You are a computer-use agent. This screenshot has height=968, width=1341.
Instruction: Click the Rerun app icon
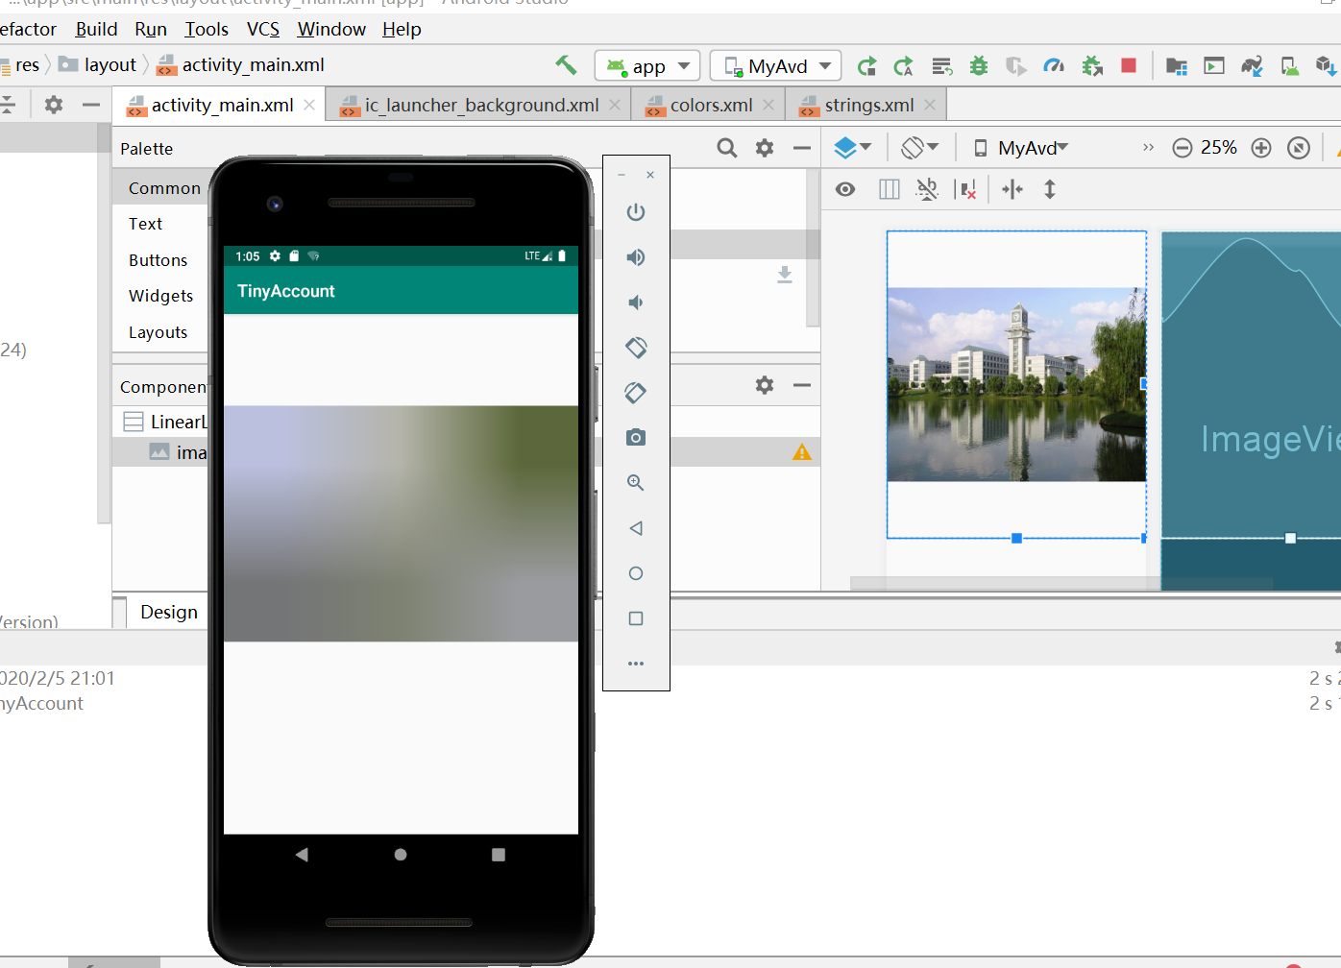pos(866,66)
